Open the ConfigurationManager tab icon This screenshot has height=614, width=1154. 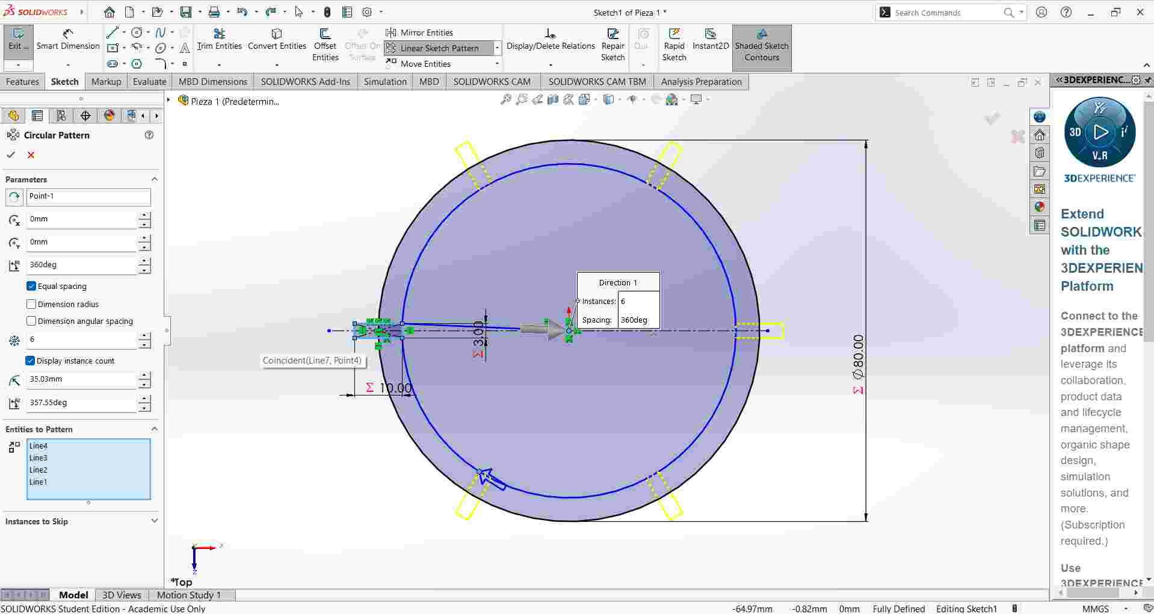click(x=61, y=116)
